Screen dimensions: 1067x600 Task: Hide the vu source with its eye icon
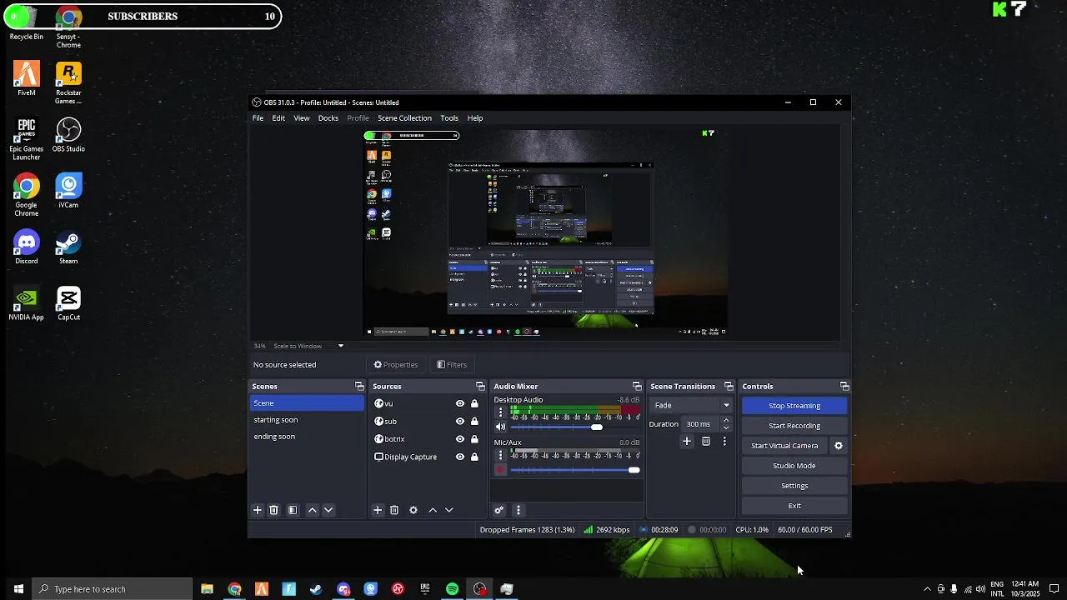point(459,403)
